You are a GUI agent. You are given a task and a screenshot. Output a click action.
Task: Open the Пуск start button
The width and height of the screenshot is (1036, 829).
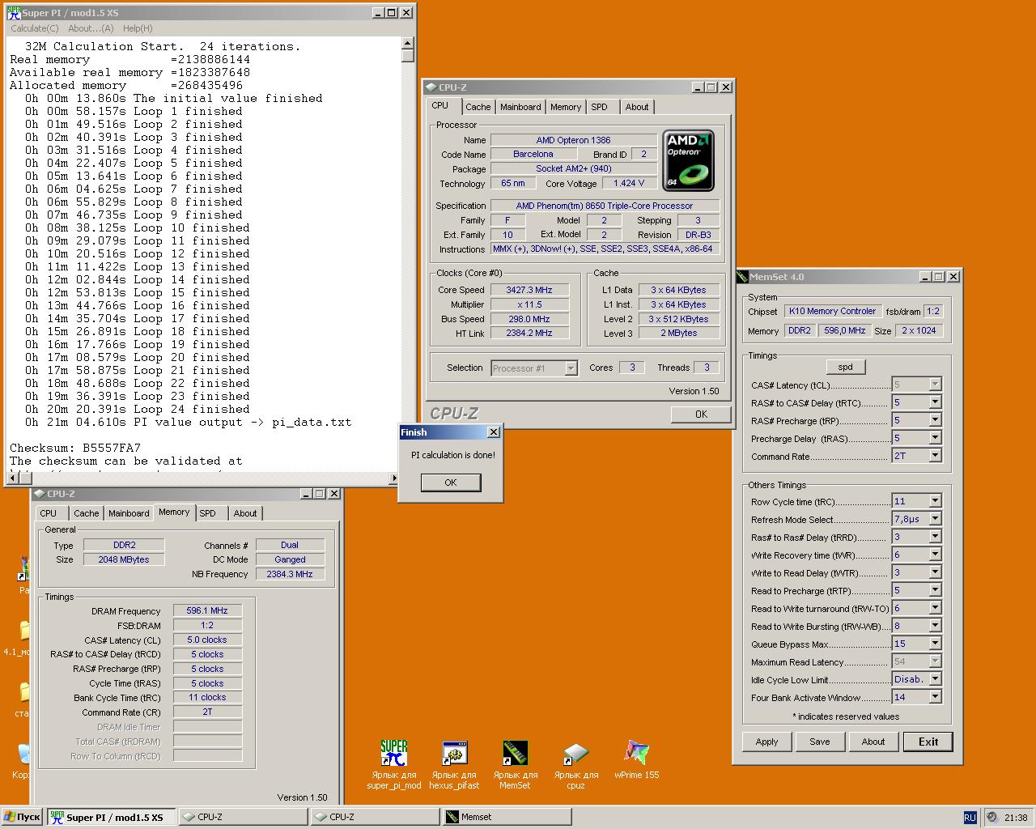coord(22,818)
